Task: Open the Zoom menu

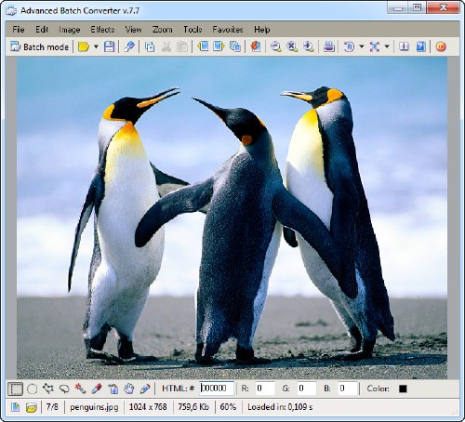Action: tap(163, 30)
